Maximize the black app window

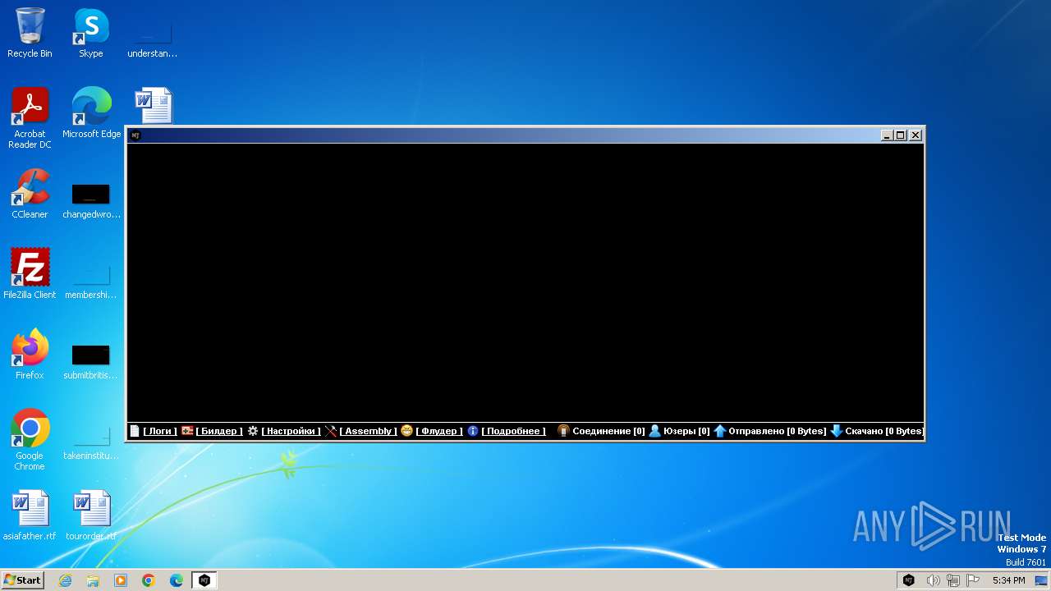pos(901,135)
